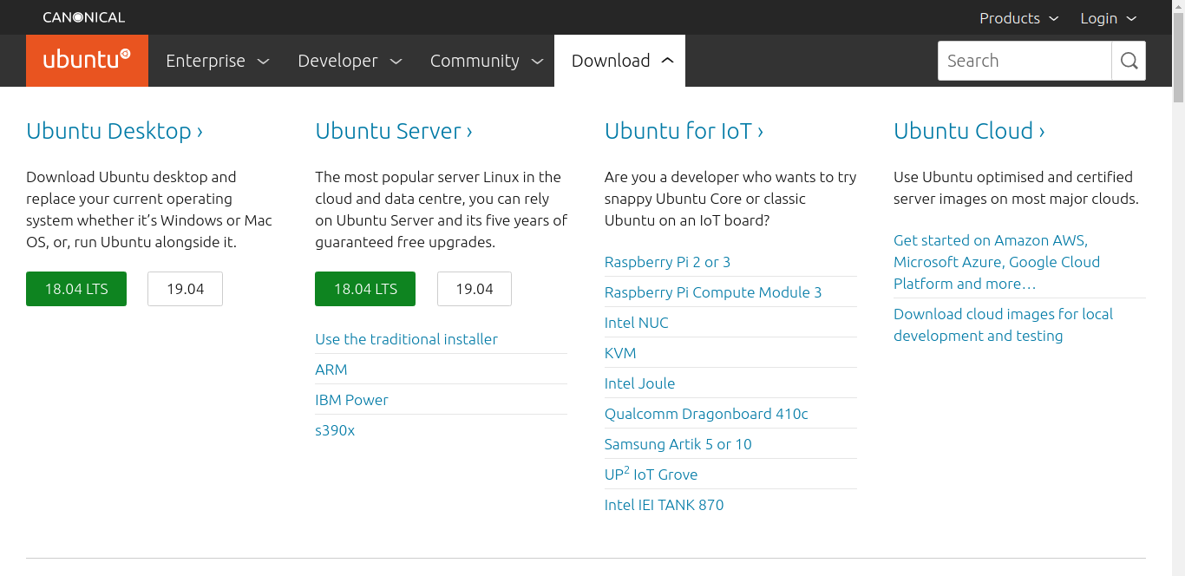This screenshot has height=576, width=1185.
Task: Open the Developer navigation menu
Action: tap(350, 61)
